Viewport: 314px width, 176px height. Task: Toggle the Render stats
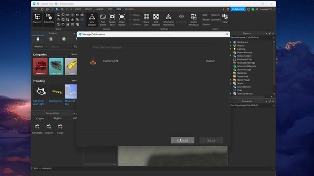206,20
